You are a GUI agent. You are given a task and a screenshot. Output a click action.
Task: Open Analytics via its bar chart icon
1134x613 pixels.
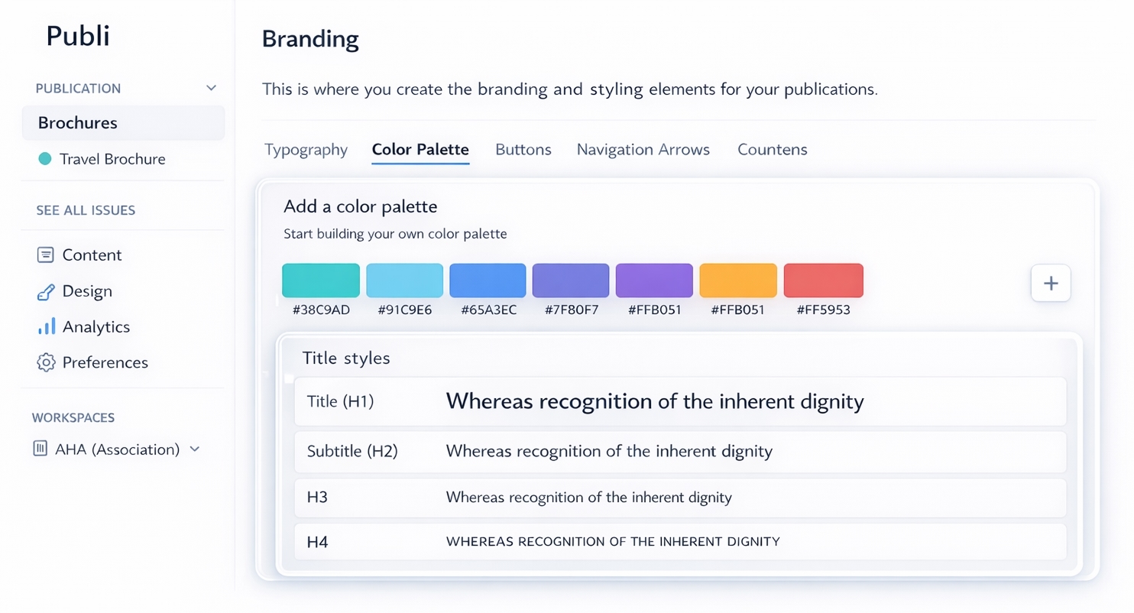pyautogui.click(x=46, y=326)
